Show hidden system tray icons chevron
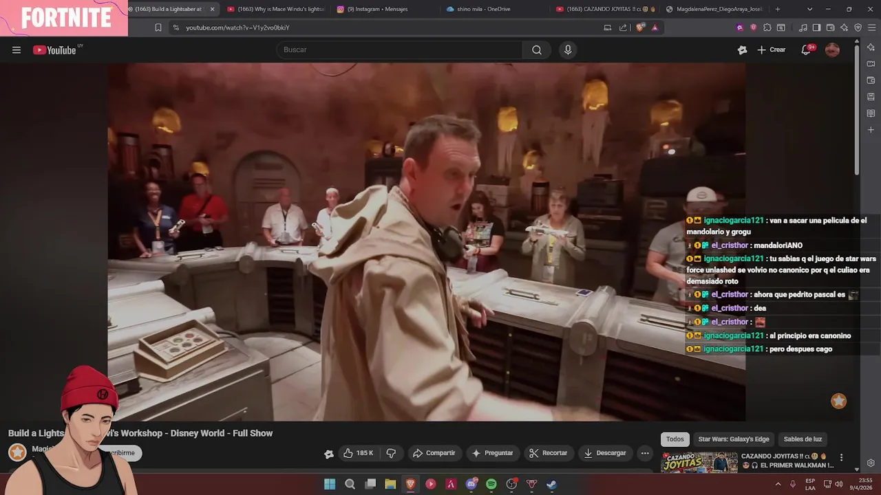 point(778,484)
